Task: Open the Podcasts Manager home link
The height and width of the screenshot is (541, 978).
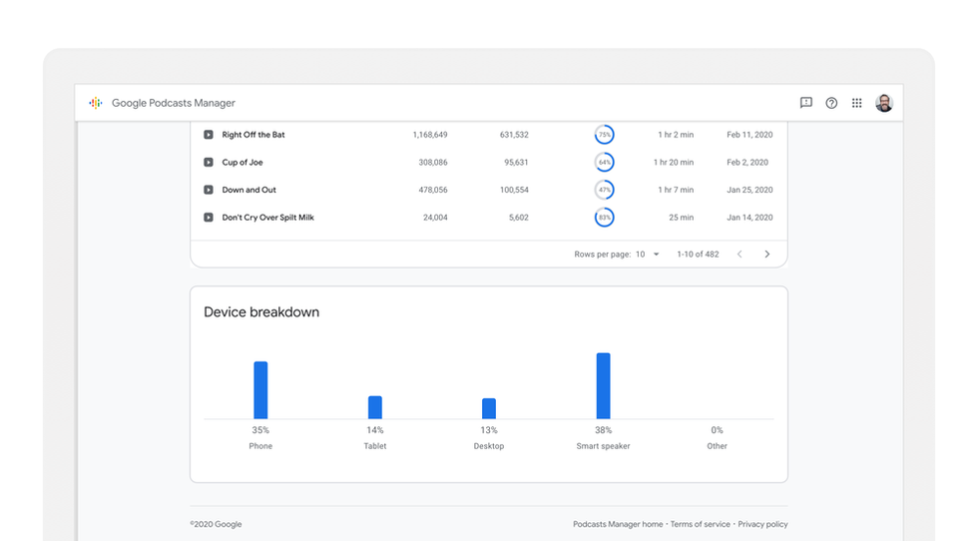Action: tap(618, 524)
